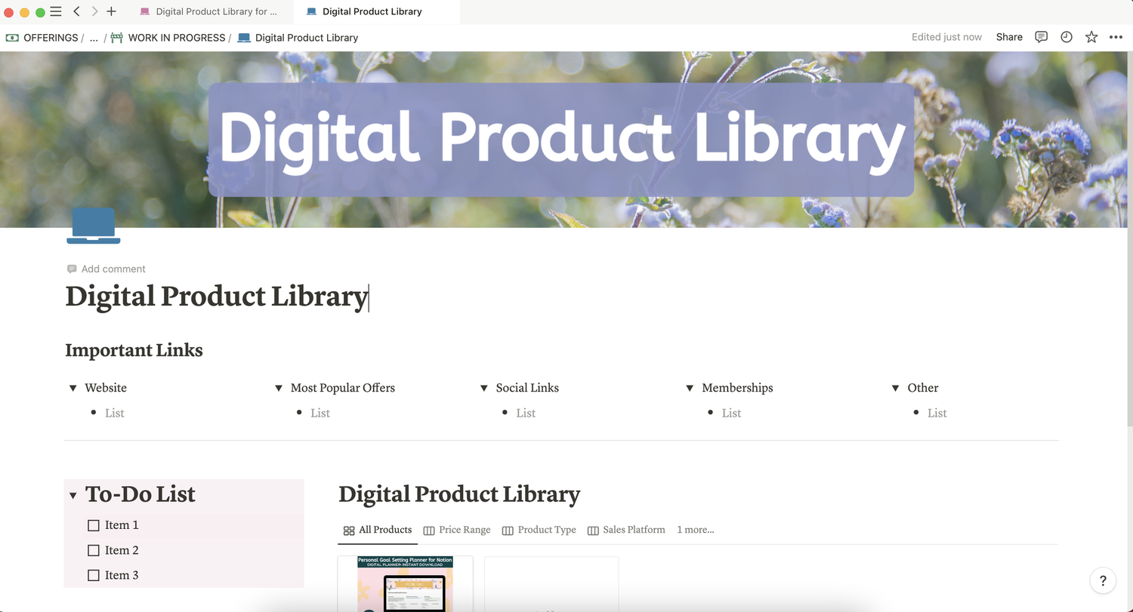Collapse the Most Popular Offers toggle
The image size is (1133, 612).
[x=278, y=388]
